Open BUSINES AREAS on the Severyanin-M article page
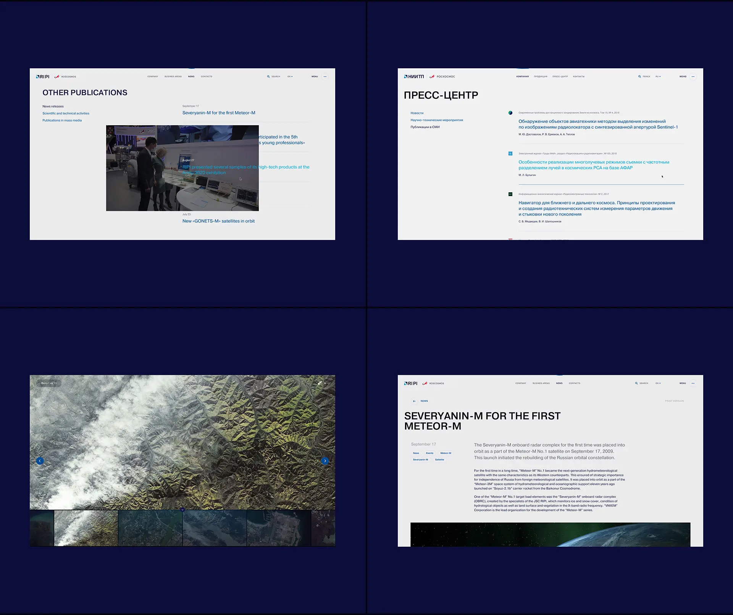Screen dimensions: 733x615 [541, 383]
